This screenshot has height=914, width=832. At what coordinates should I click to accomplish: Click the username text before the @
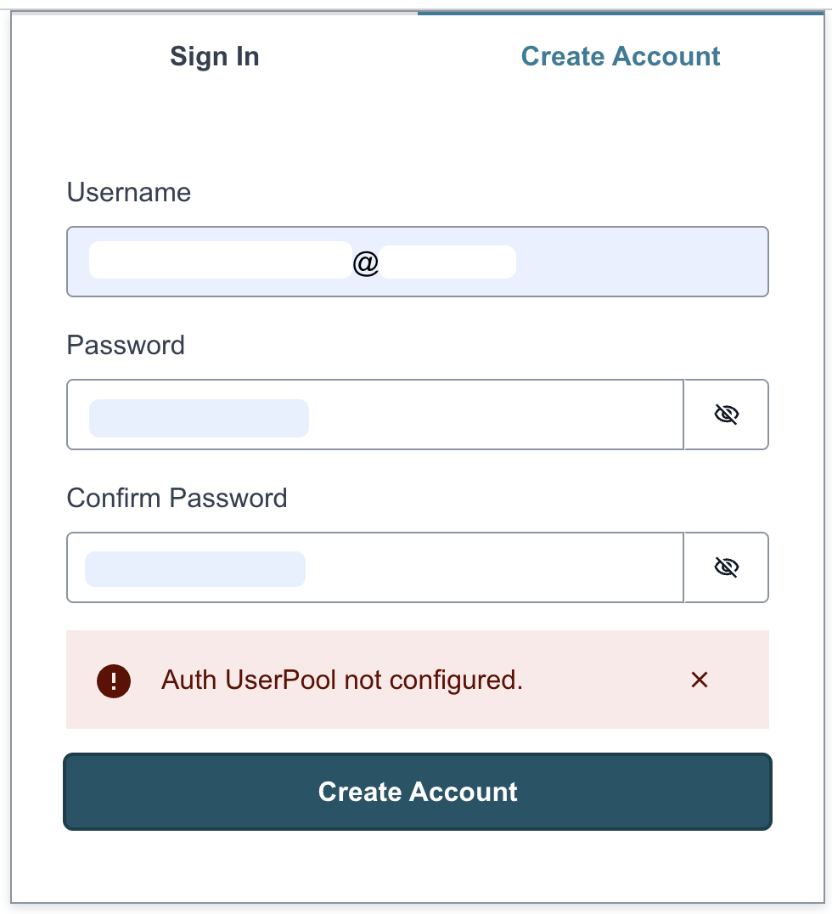[x=219, y=262]
